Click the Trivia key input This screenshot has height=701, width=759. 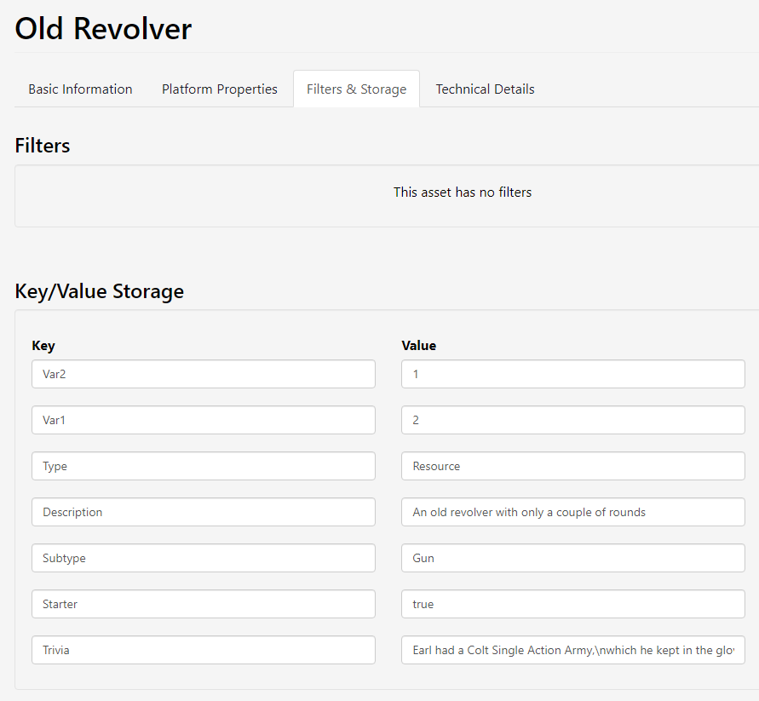click(203, 650)
